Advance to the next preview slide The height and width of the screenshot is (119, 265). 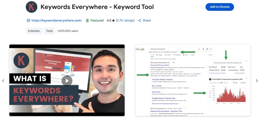coord(257,81)
